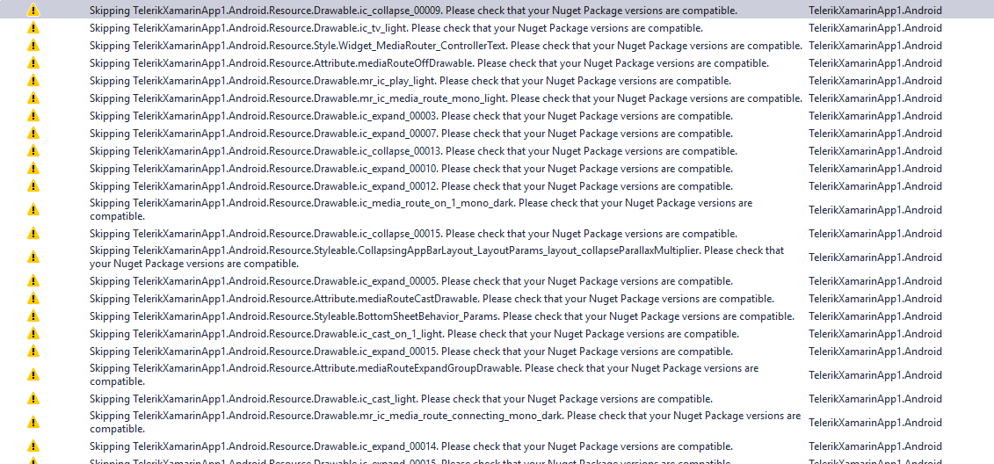
Task: Select the 'Drawable.ic_expand_00010' warning message
Action: pyautogui.click(x=410, y=169)
